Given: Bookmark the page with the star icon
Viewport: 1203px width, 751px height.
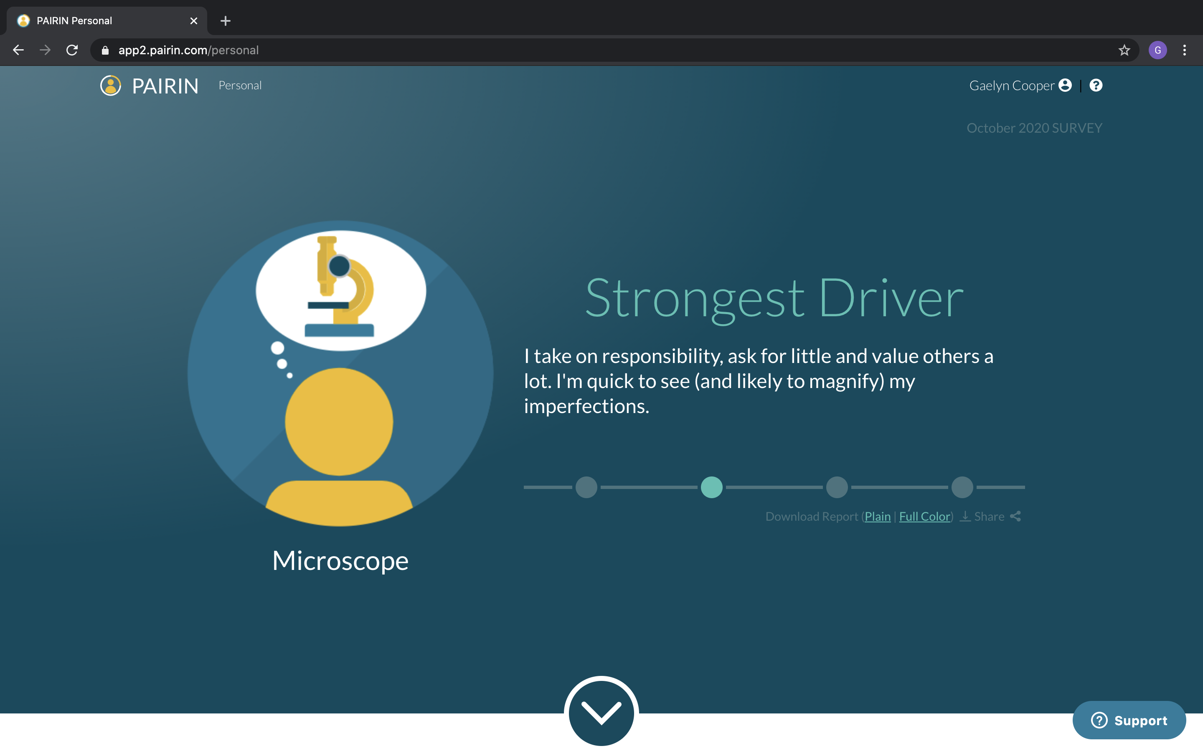Looking at the screenshot, I should coord(1124,50).
